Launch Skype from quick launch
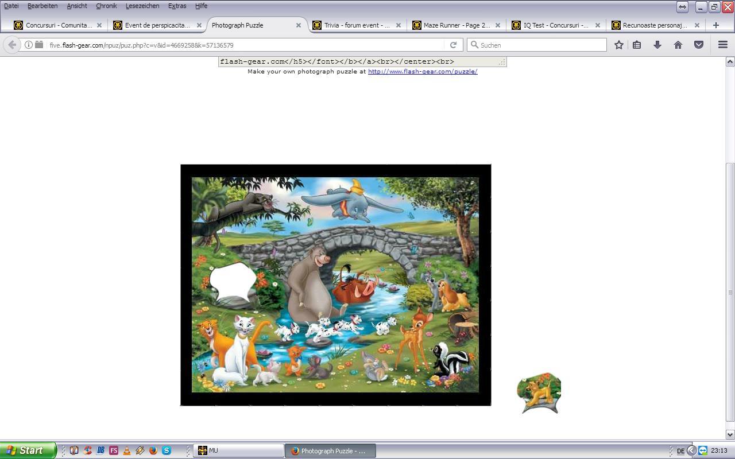The image size is (735, 459). [x=167, y=451]
